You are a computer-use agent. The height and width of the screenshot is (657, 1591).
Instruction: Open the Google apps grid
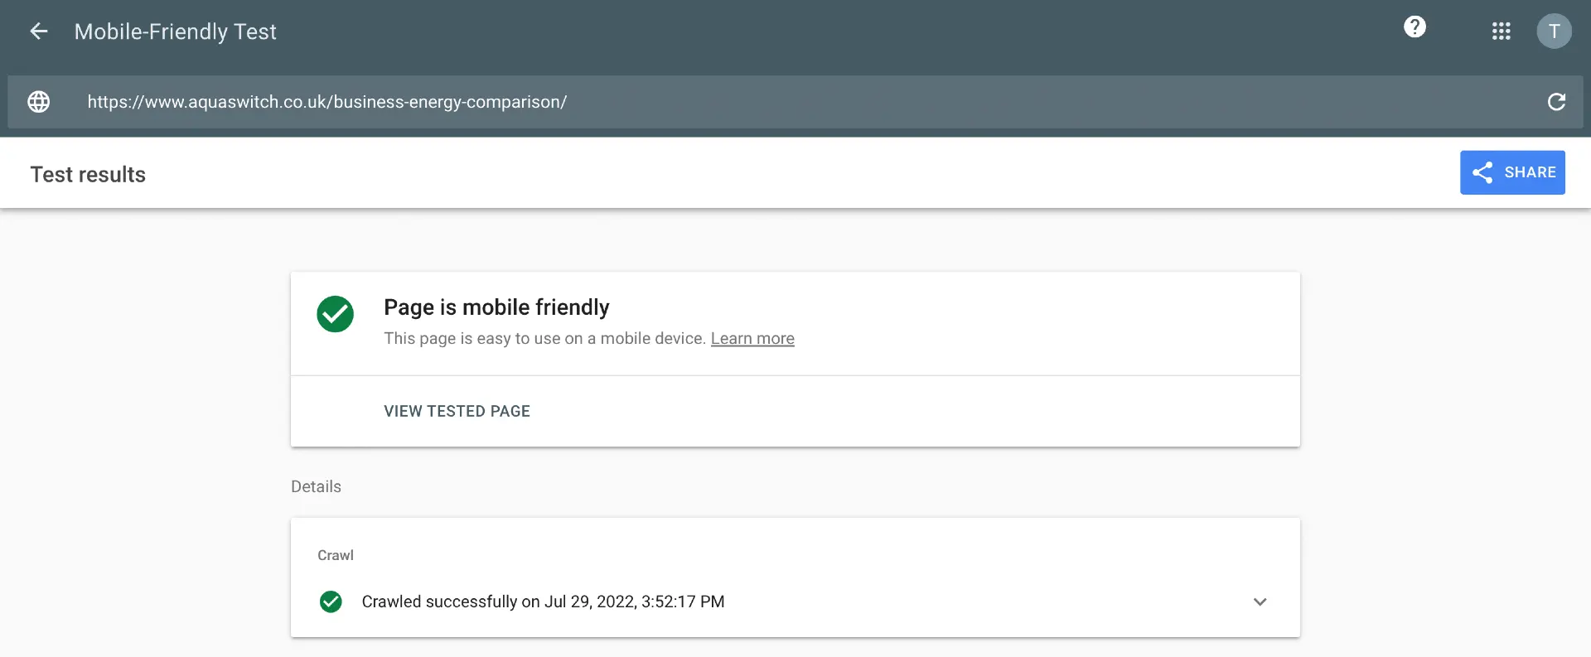pyautogui.click(x=1502, y=31)
